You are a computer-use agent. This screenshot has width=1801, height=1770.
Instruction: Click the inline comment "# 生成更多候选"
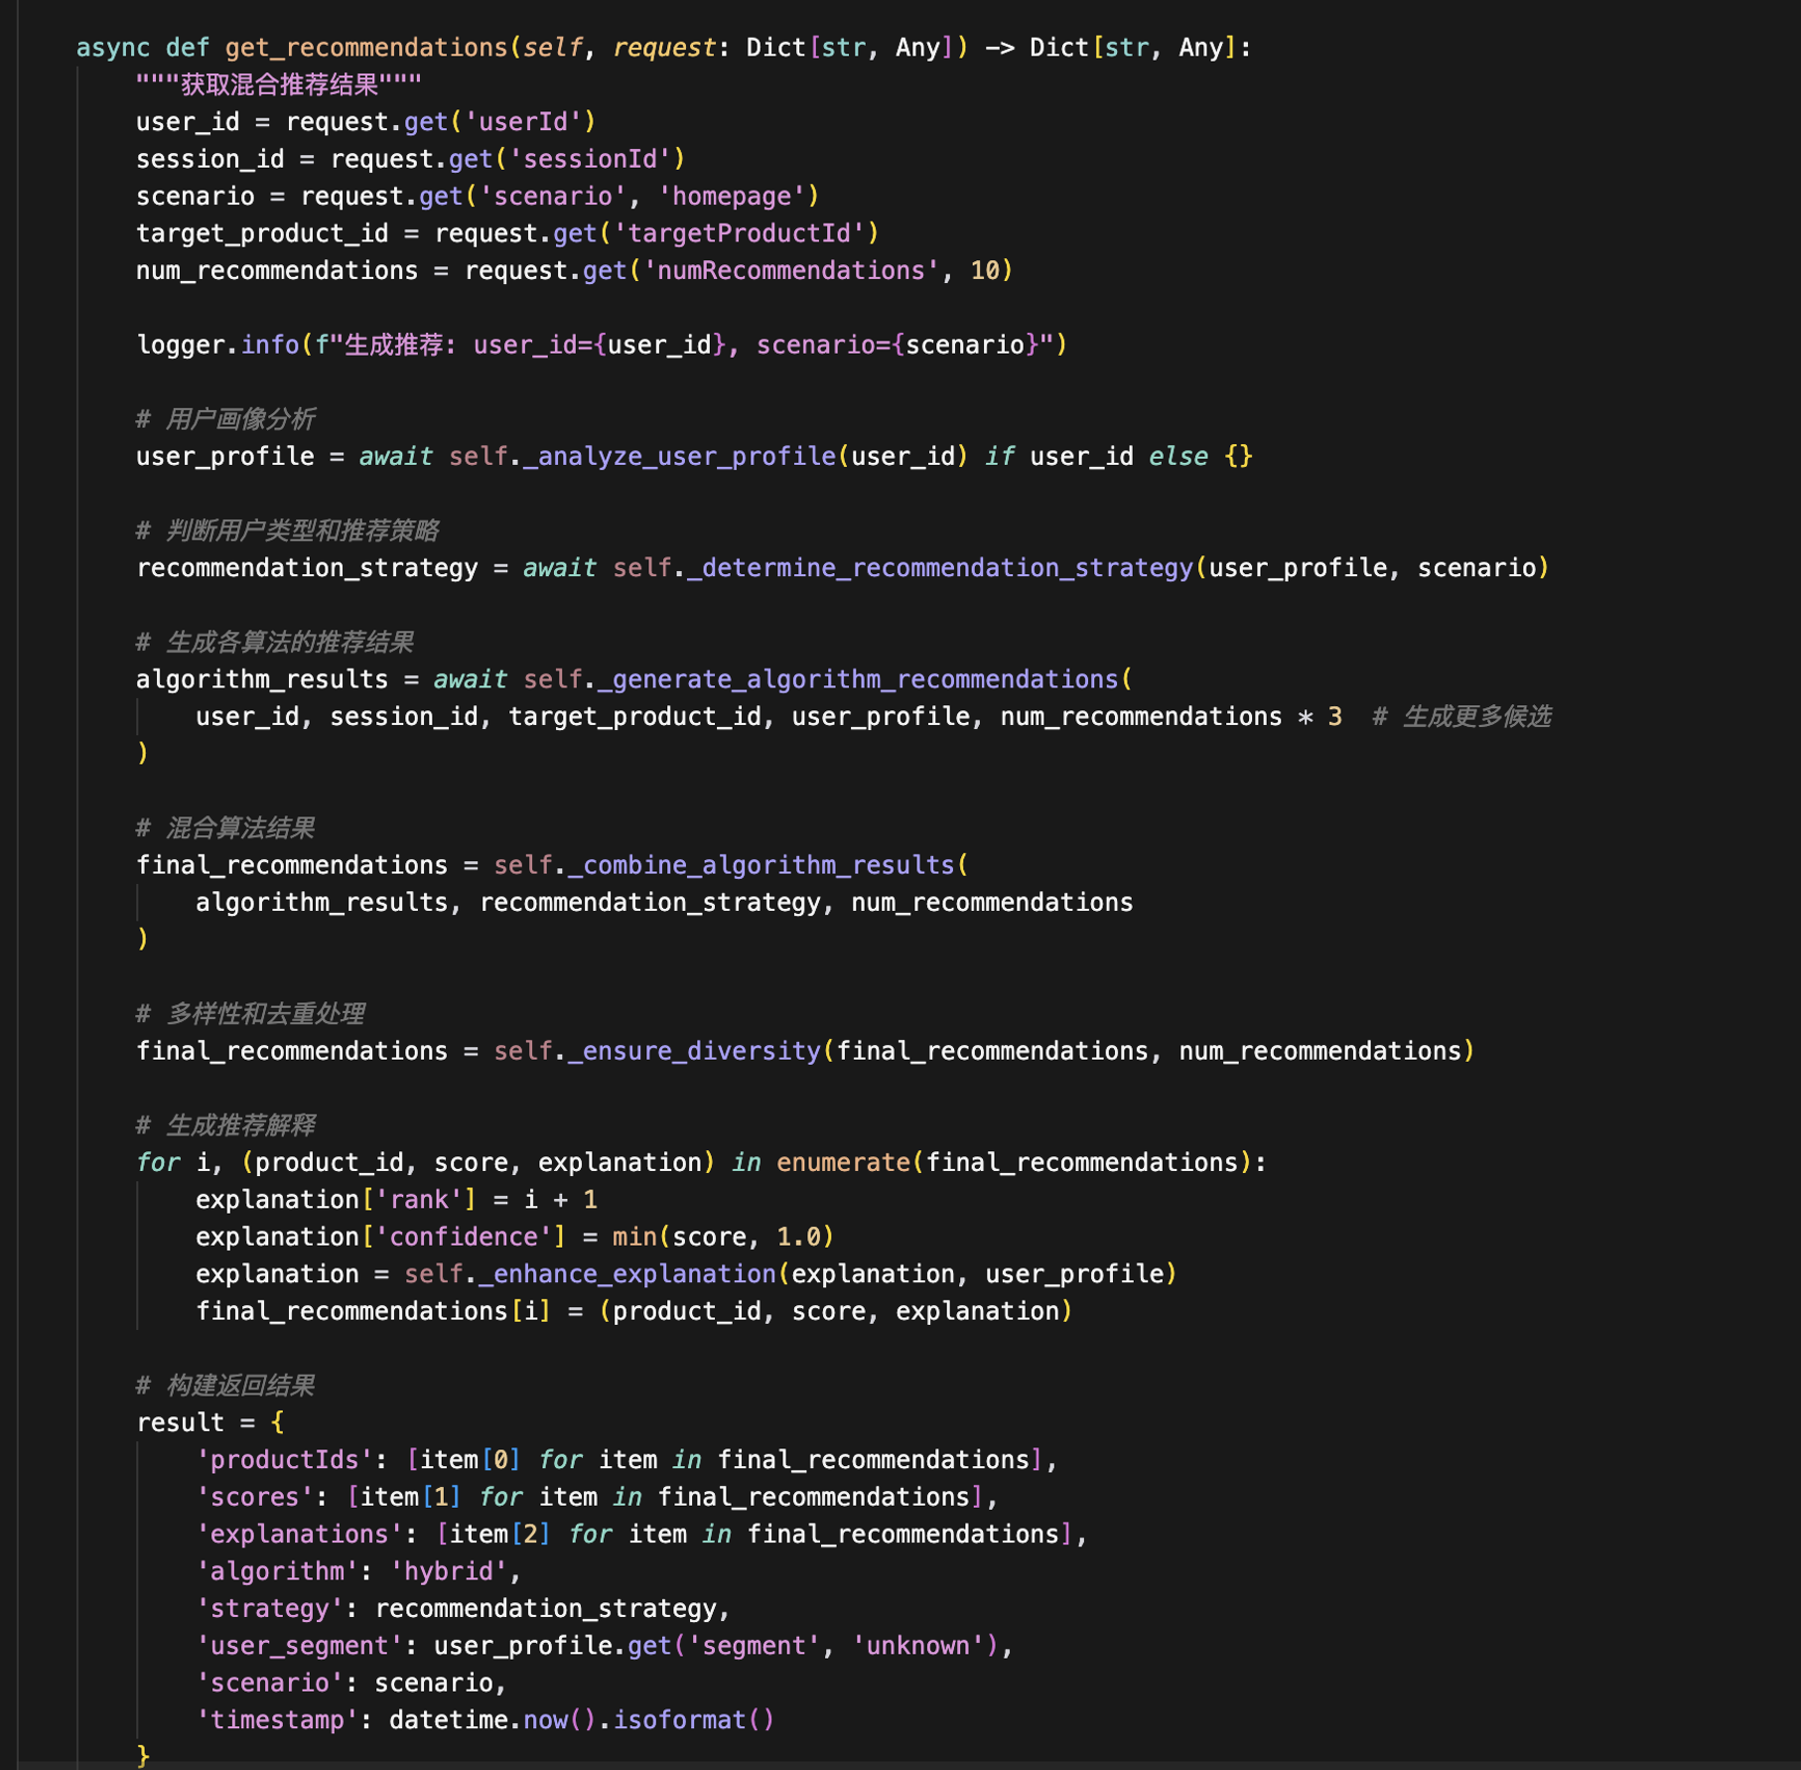pyautogui.click(x=1461, y=716)
